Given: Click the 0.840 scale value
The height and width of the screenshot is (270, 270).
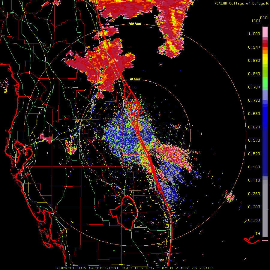Looking at the screenshot, I should pos(254,74).
